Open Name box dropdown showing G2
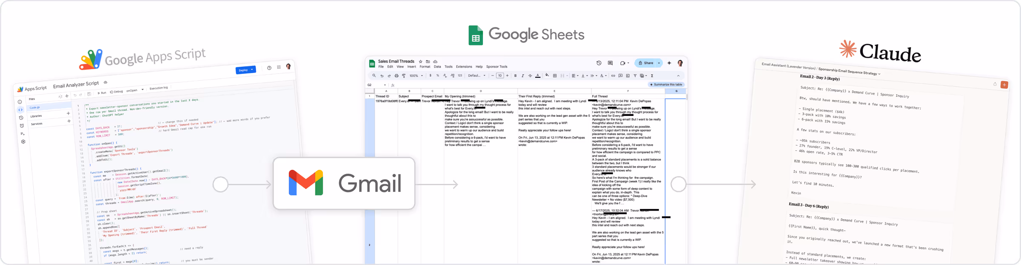The width and height of the screenshot is (1021, 265). click(x=385, y=85)
